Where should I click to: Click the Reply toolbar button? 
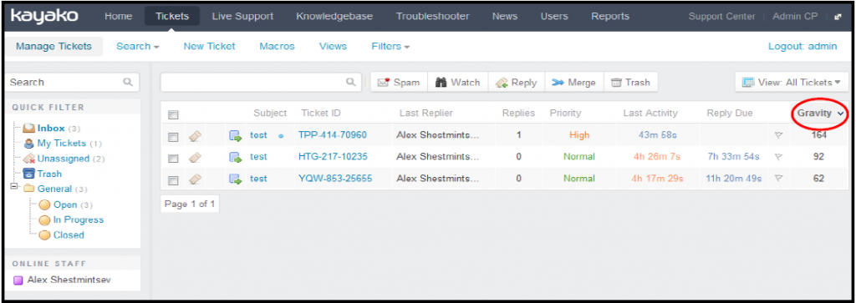click(516, 83)
